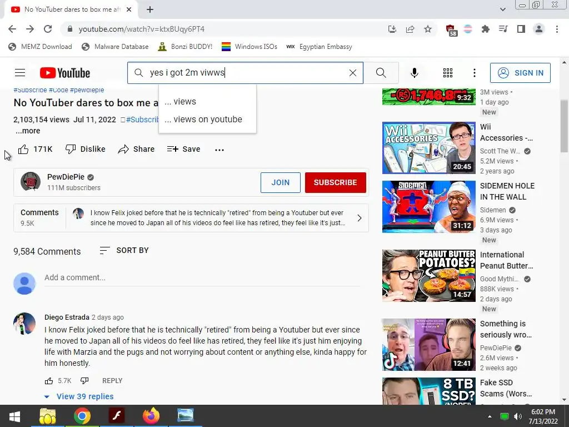Search with your voice microphone
The width and height of the screenshot is (569, 427).
click(x=414, y=73)
